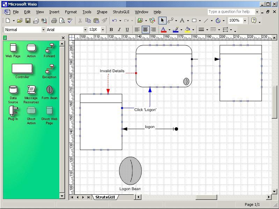
Task: Open the 100% zoom dropdown
Action: (245, 21)
